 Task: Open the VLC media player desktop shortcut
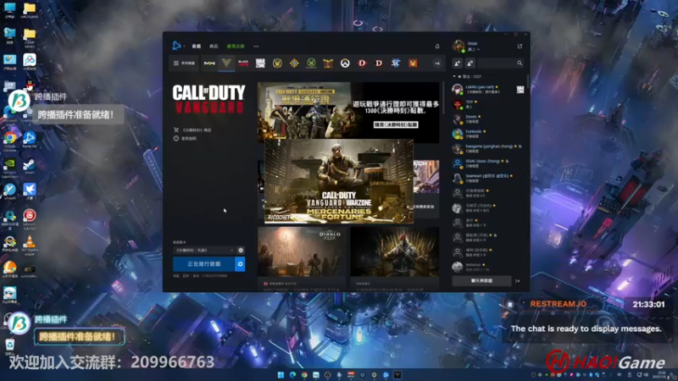[x=30, y=245]
